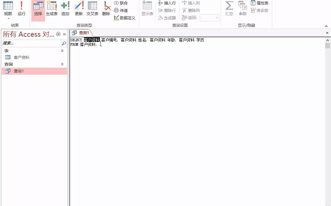Choose the 更新 update query
The width and height of the screenshot is (331, 206).
coord(79,9)
